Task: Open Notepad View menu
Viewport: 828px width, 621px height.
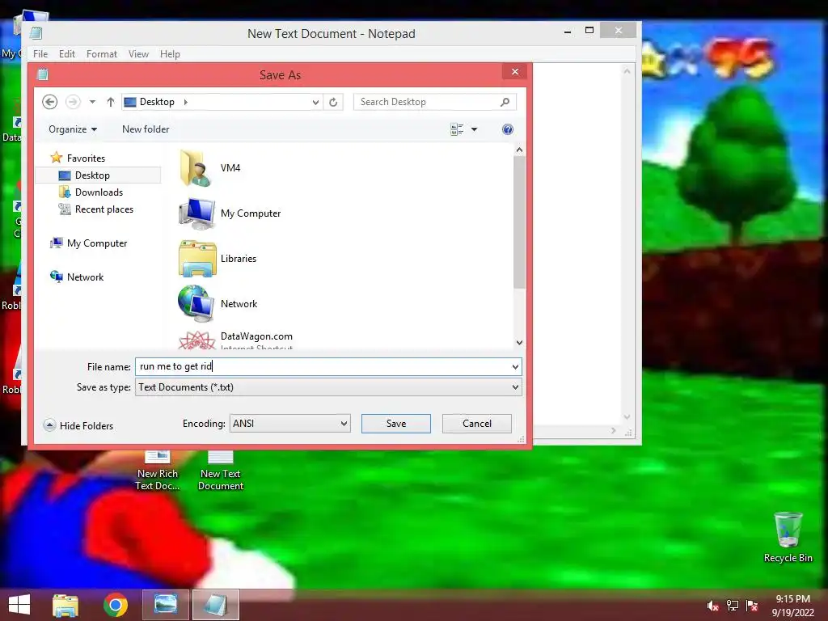Action: point(138,54)
